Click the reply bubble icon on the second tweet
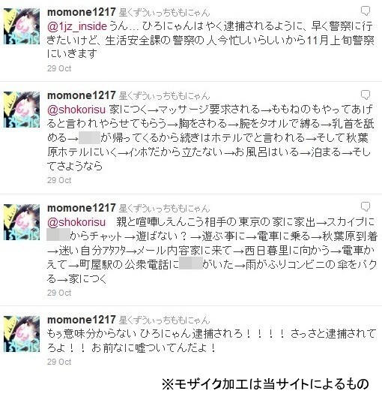Screen dimensions: 382x400 click(366, 95)
